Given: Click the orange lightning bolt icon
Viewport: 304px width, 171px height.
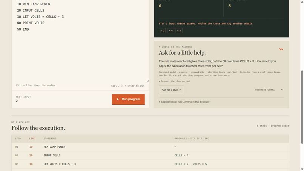Looking at the screenshot, I should pos(281,49).
